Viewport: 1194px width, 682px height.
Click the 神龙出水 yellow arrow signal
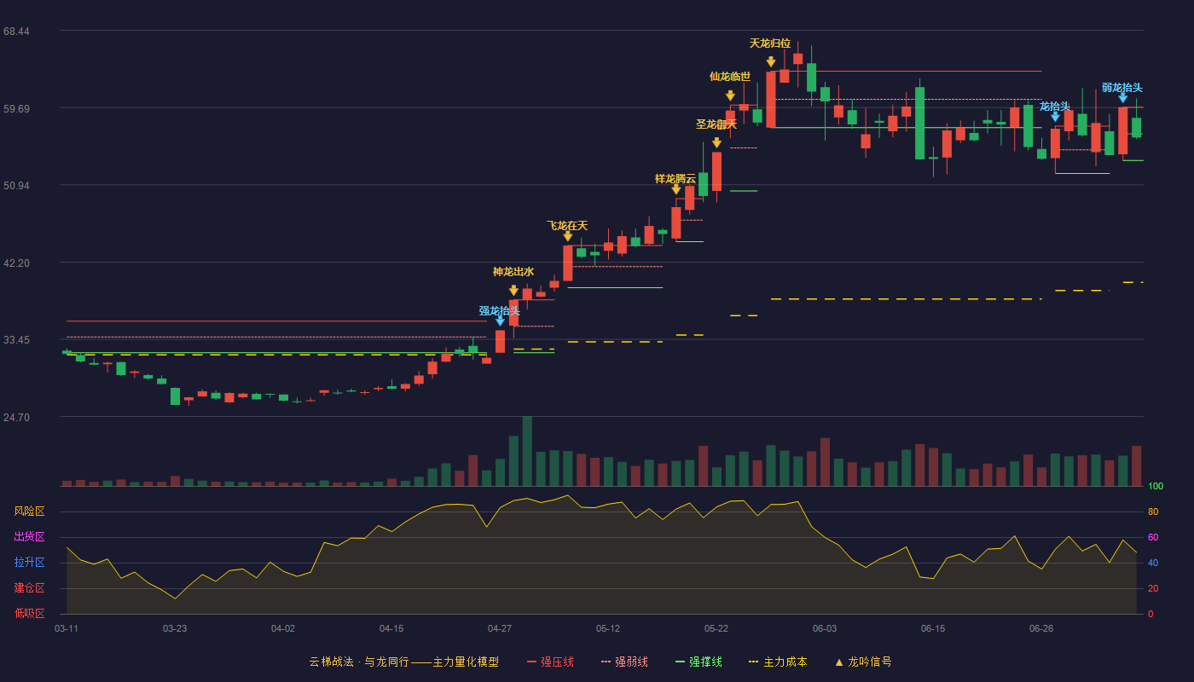(x=513, y=290)
